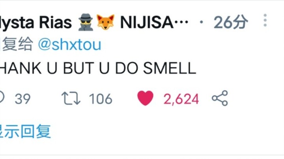Viewport: 284px width, 159px height.
Task: Click the 39 replies count
Action: 22,99
